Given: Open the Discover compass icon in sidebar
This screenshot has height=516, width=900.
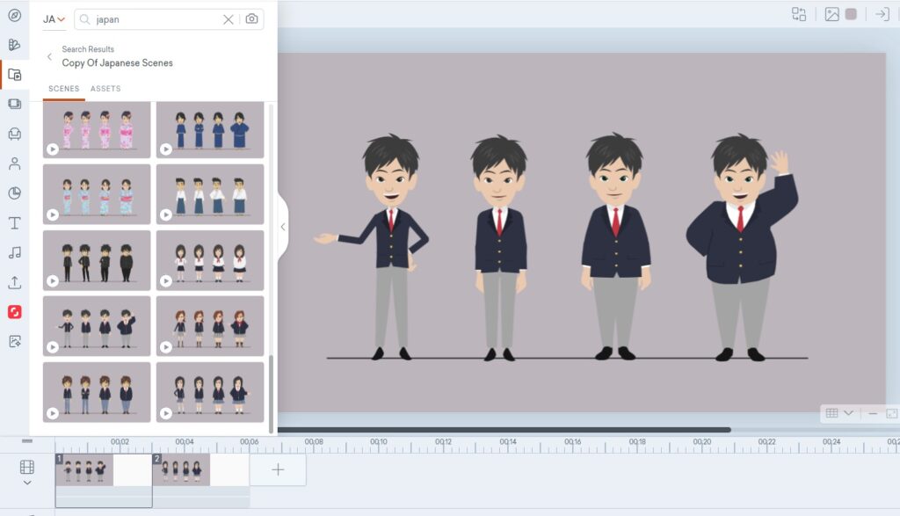Looking at the screenshot, I should (x=14, y=15).
